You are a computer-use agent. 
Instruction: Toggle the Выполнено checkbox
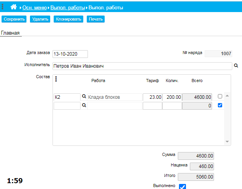(182, 187)
